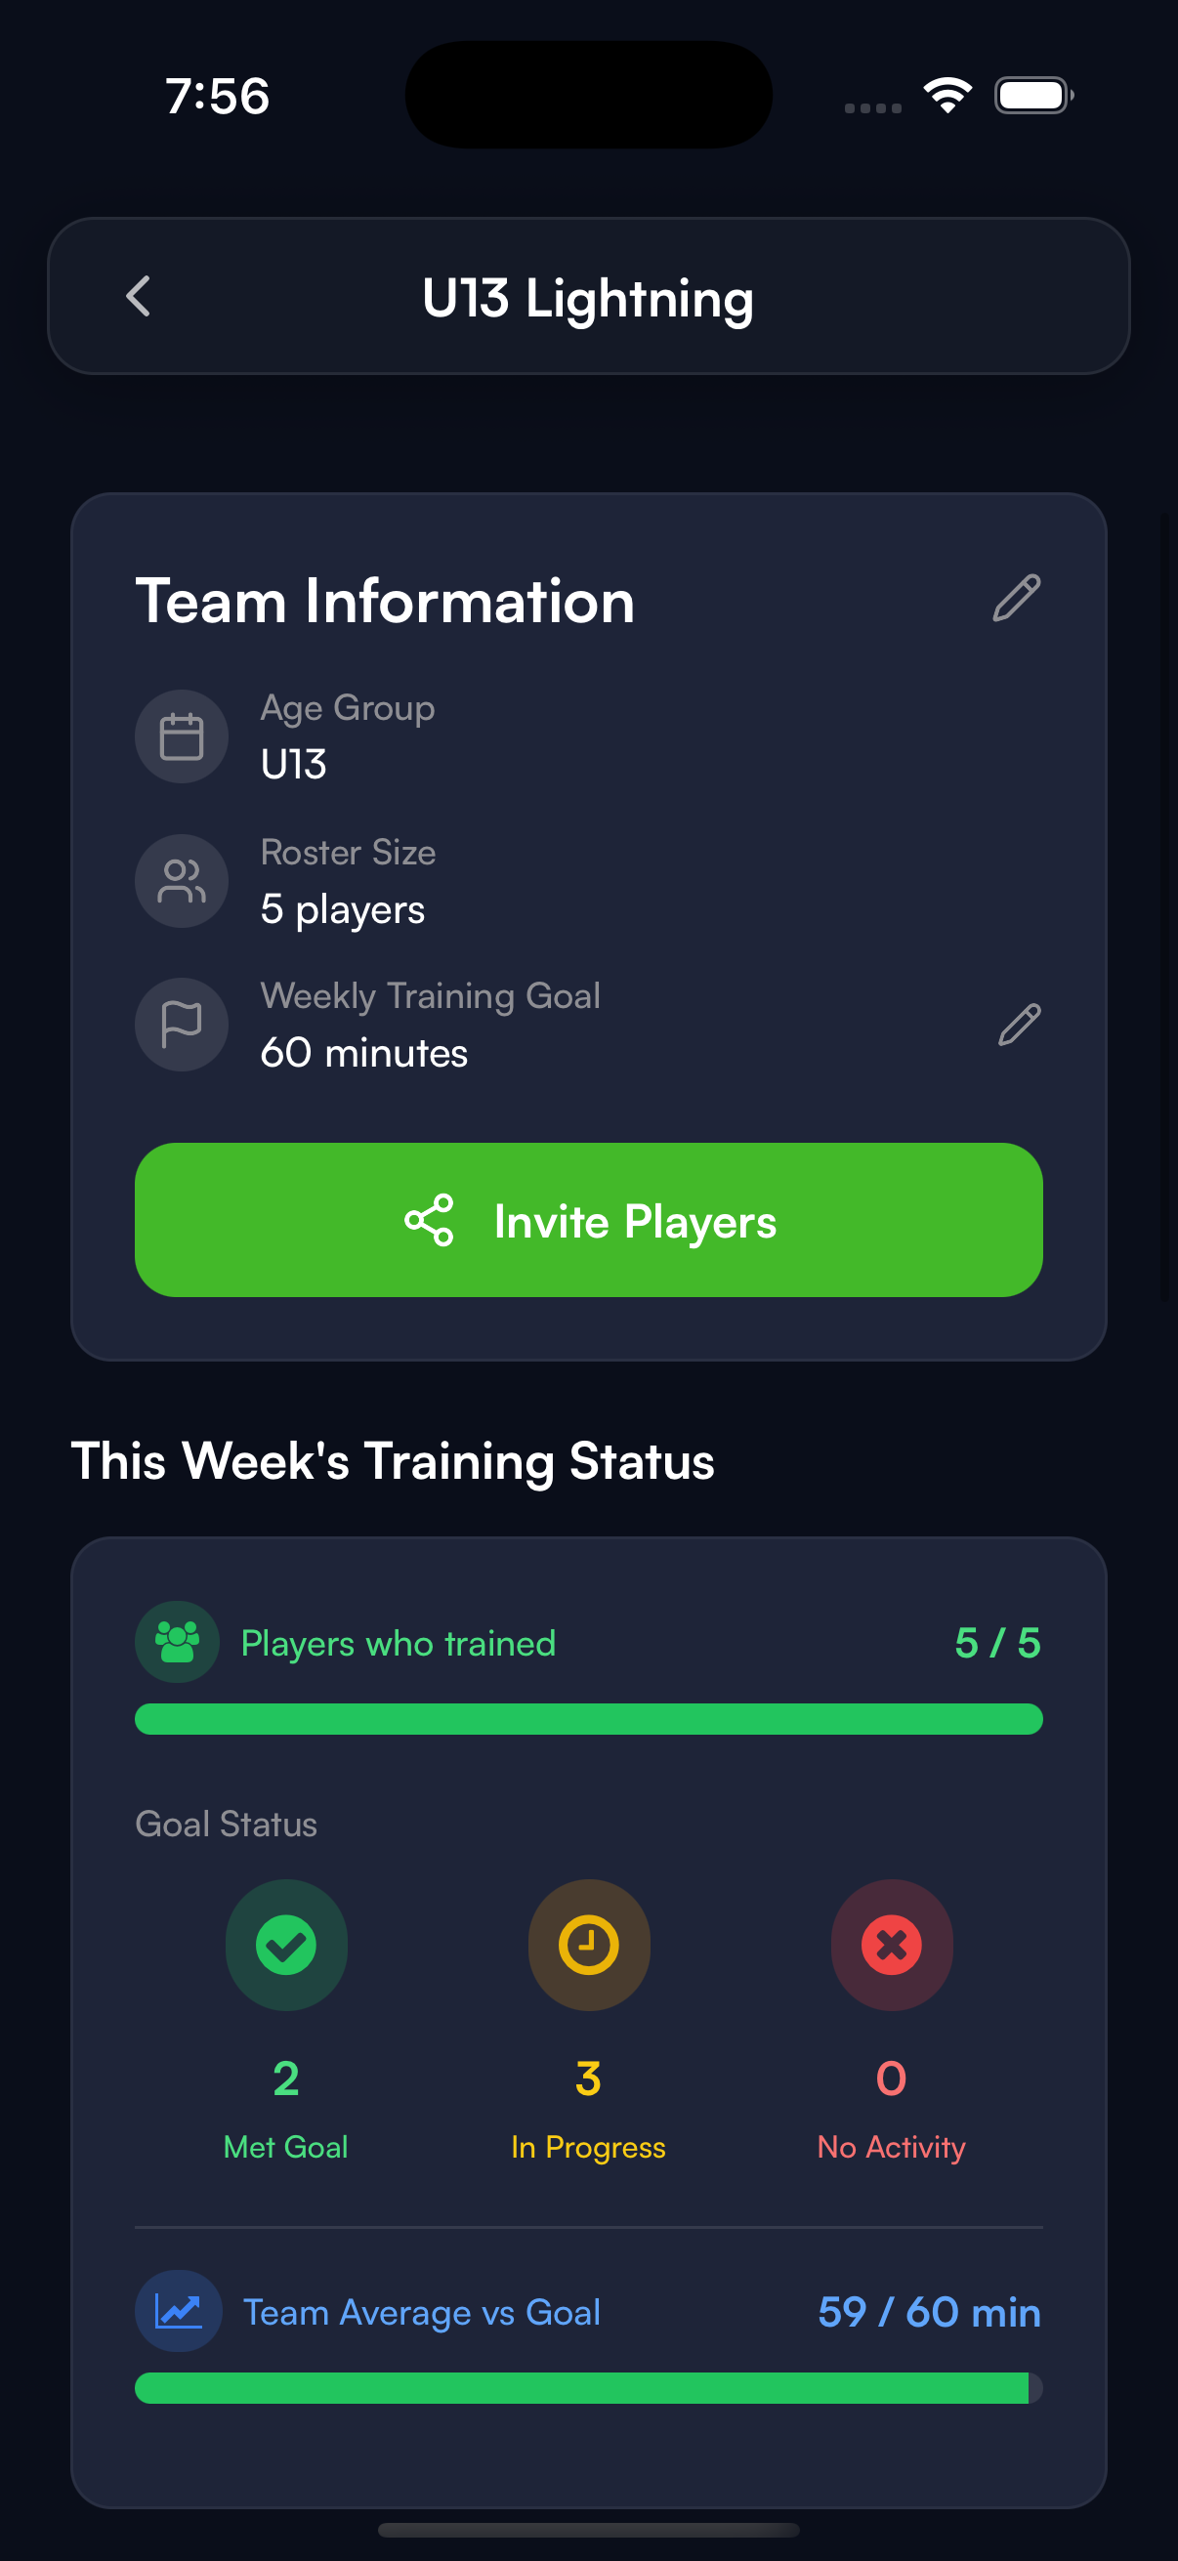Tap the Players who trained progress bar
The height and width of the screenshot is (2561, 1178).
[588, 1719]
